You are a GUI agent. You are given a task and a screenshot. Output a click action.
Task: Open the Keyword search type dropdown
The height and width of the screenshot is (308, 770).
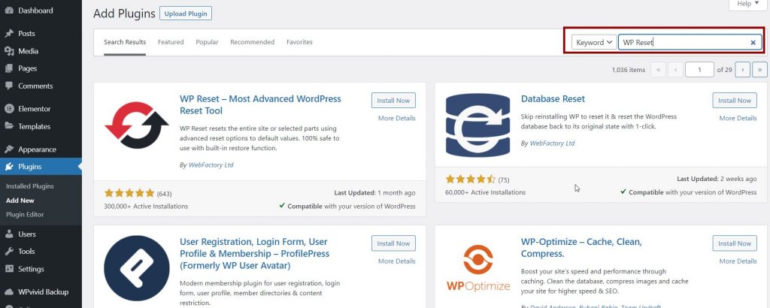click(593, 43)
